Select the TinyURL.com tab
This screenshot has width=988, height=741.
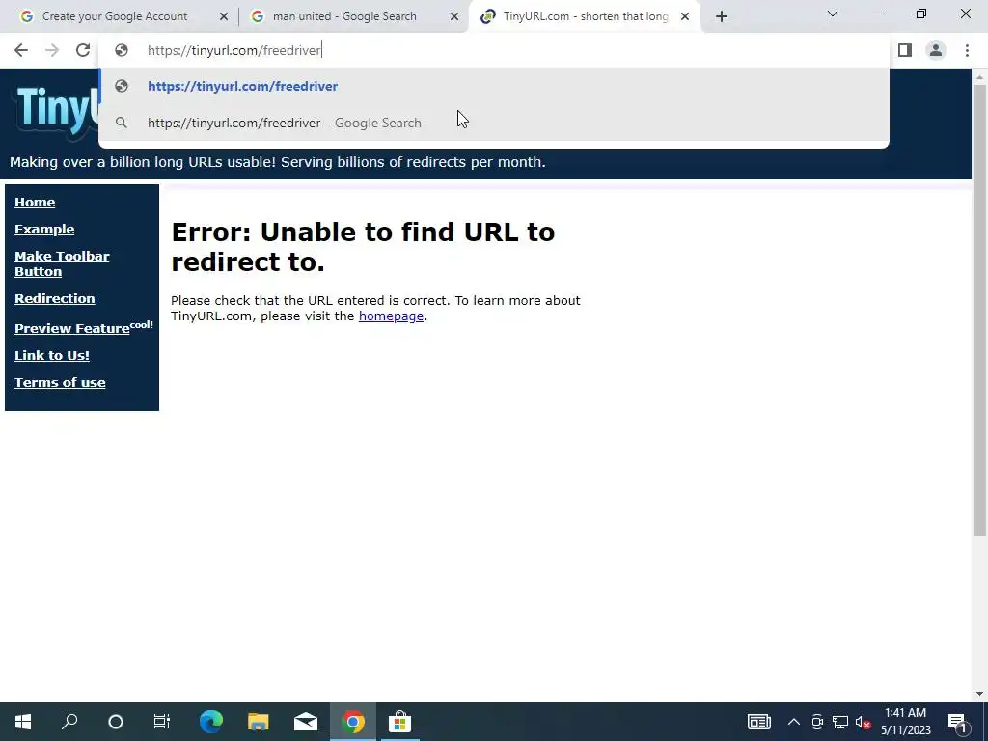[x=586, y=16]
